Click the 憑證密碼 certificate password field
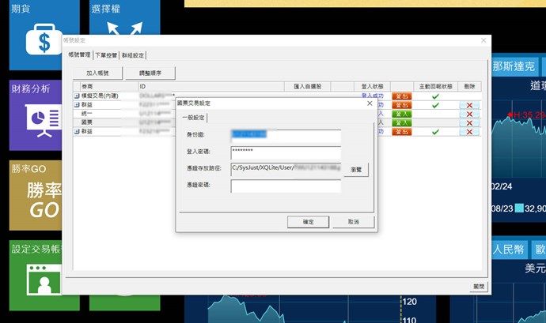 click(286, 186)
